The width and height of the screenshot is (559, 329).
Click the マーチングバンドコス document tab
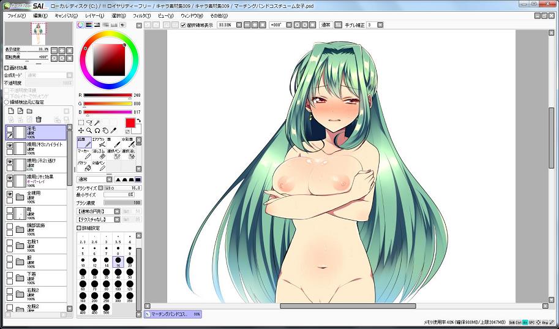coord(173,314)
